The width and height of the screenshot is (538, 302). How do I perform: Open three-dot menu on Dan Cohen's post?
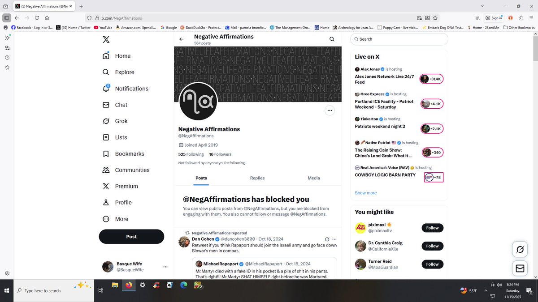334,239
